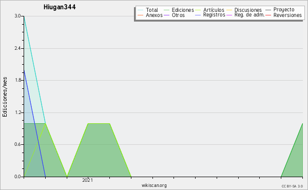Click the 2021 x-axis label
308x190 pixels.
[88, 180]
